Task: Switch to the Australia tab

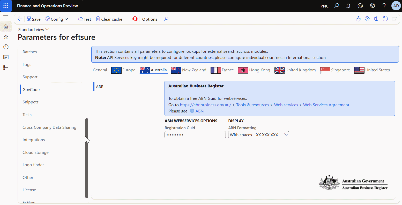Action: click(153, 70)
